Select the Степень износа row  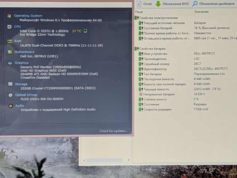coord(187,99)
